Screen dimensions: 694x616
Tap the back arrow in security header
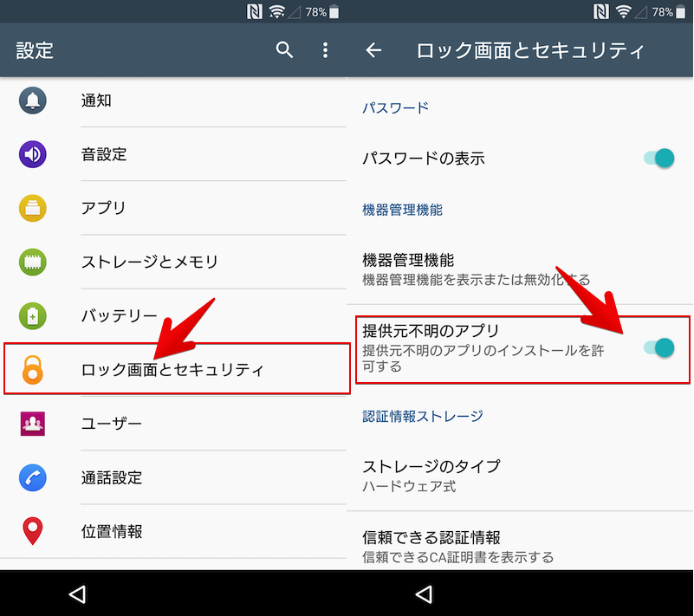click(x=373, y=50)
